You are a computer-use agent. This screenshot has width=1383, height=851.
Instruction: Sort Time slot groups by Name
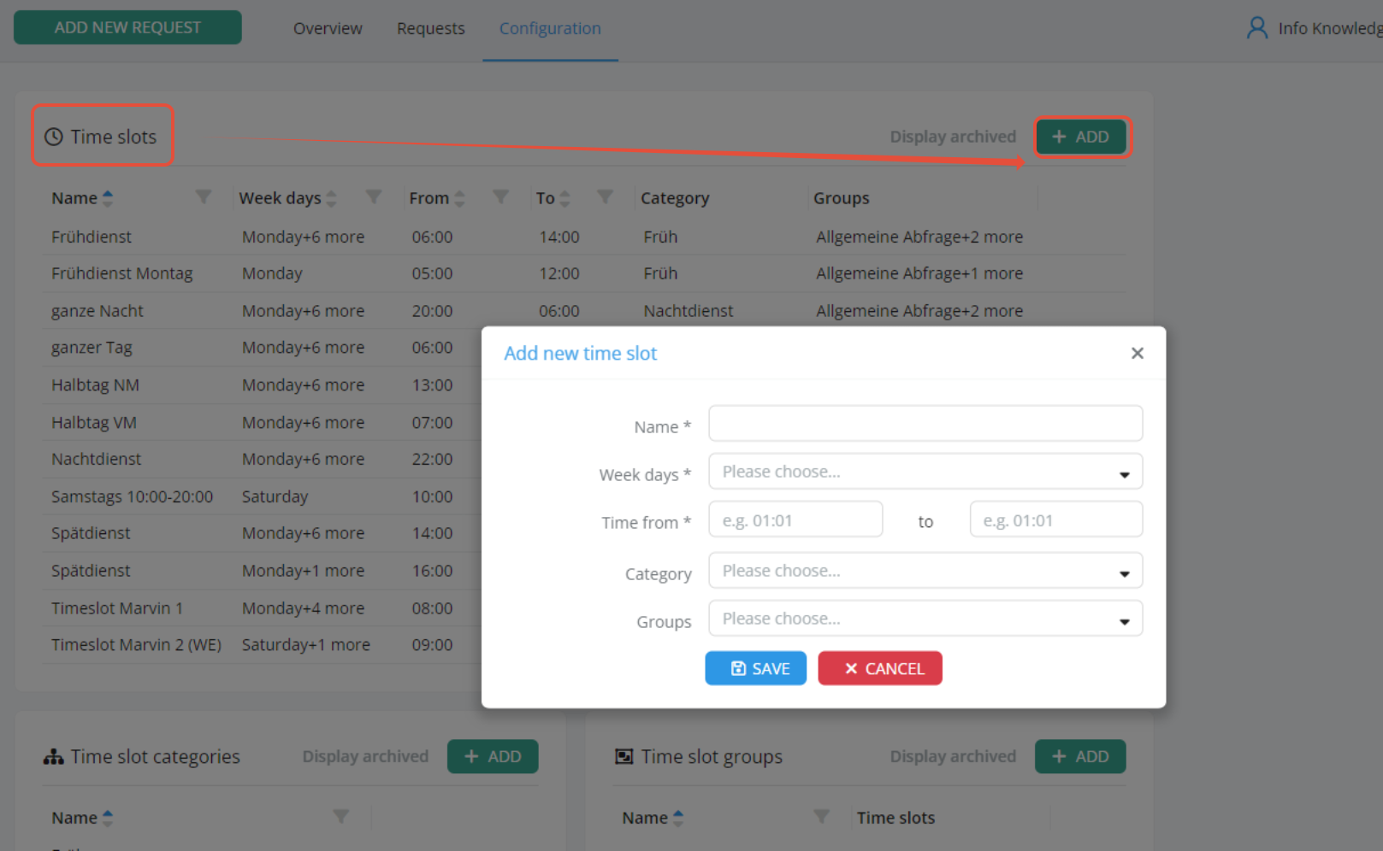[x=678, y=818]
